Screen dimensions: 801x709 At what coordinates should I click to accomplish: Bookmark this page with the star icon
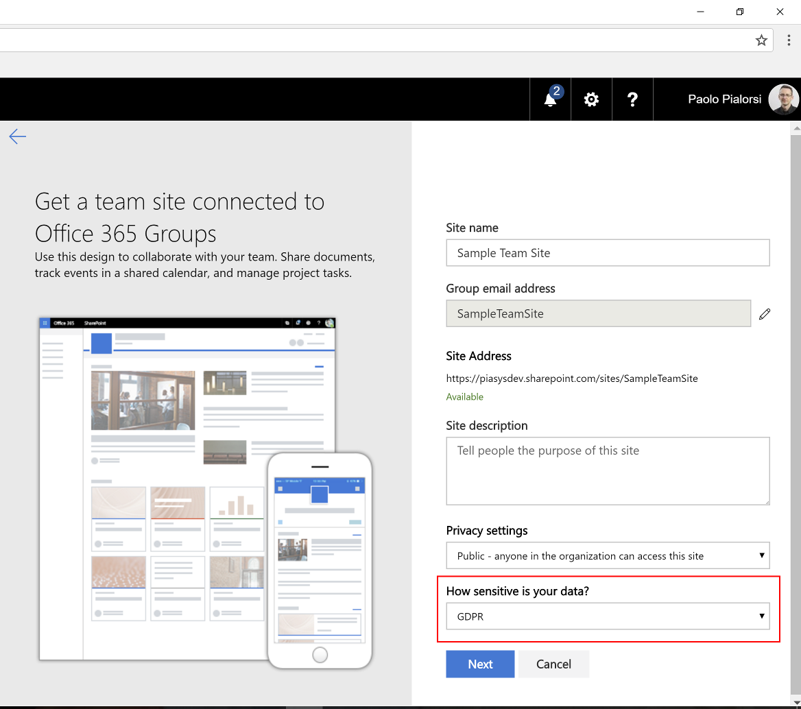click(761, 40)
